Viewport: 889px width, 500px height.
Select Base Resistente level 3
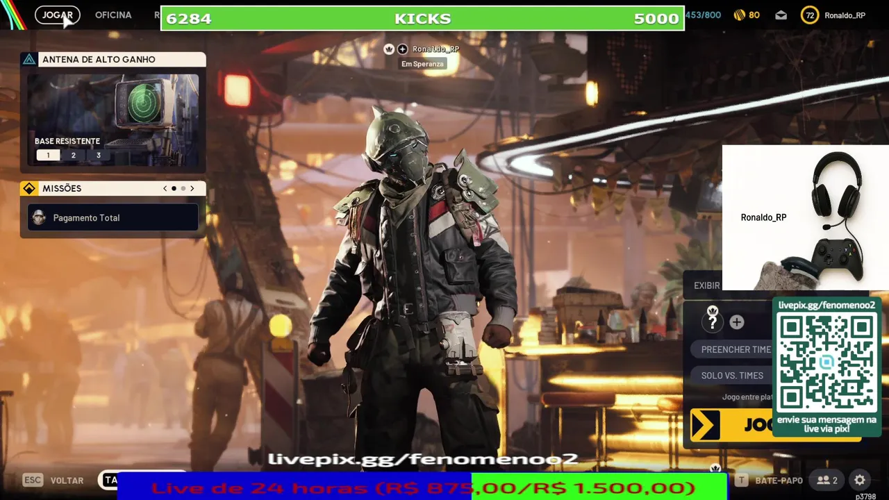99,156
